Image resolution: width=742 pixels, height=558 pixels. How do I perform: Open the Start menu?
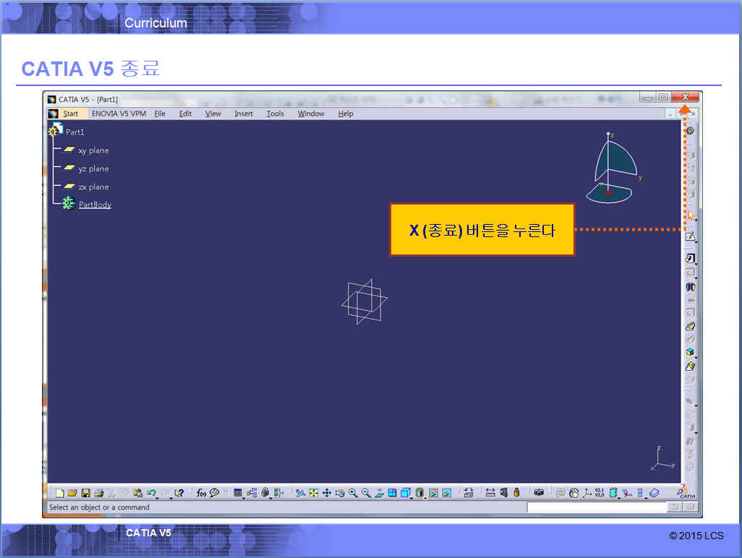[x=70, y=113]
